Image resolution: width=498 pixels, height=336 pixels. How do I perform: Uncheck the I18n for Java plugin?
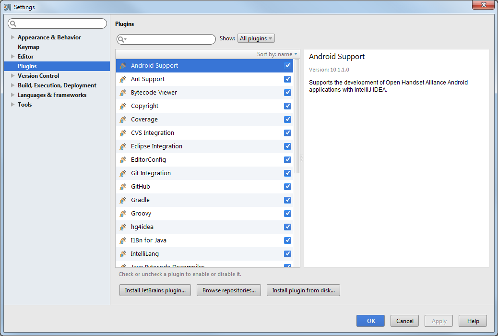tap(287, 240)
